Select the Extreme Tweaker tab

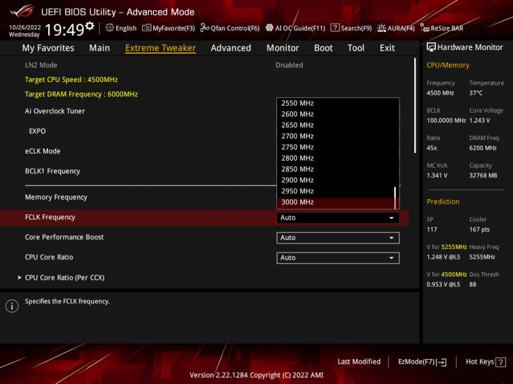[160, 48]
